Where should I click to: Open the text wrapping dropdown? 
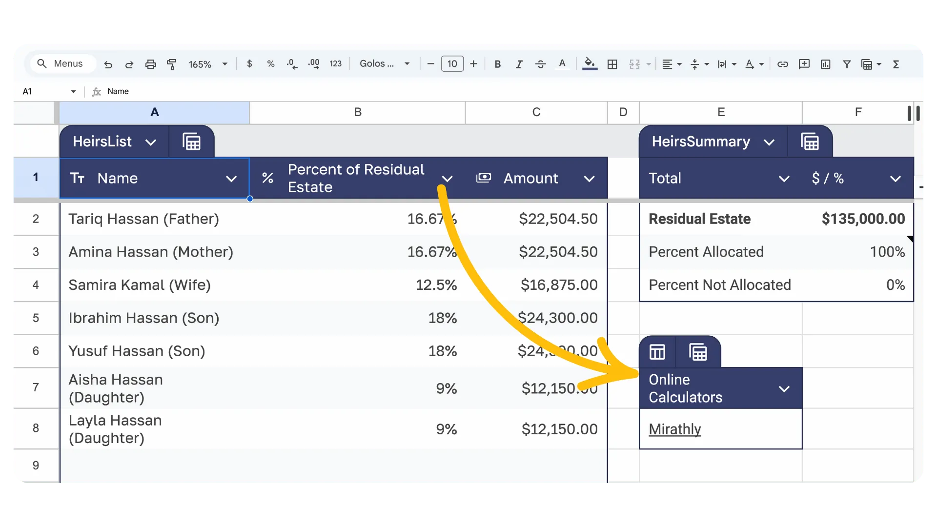727,64
